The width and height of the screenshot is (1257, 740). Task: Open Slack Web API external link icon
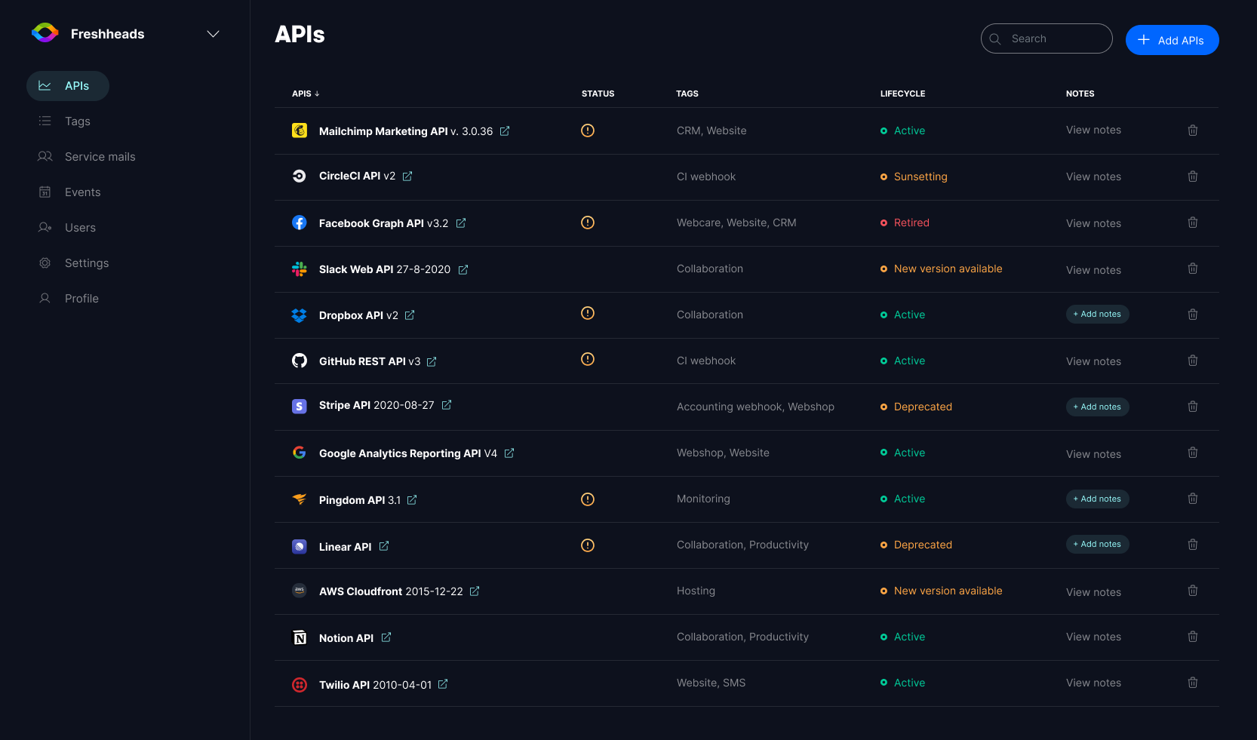463,269
